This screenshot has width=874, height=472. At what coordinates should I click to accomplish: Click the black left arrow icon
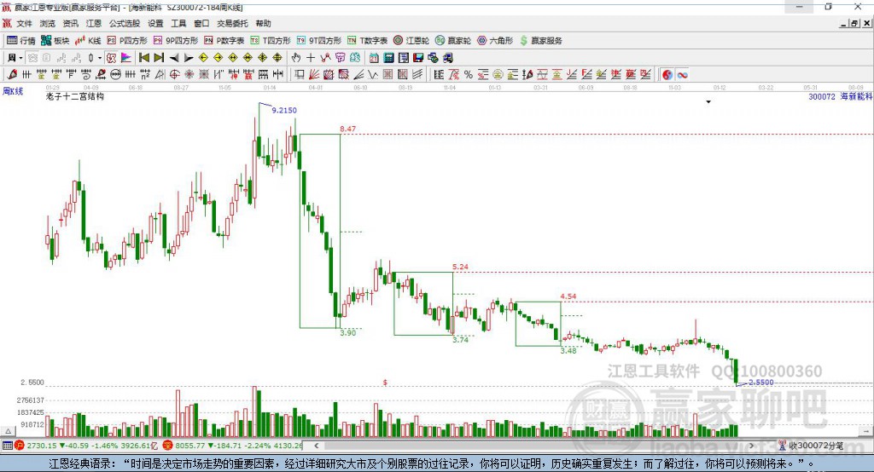pos(174,58)
